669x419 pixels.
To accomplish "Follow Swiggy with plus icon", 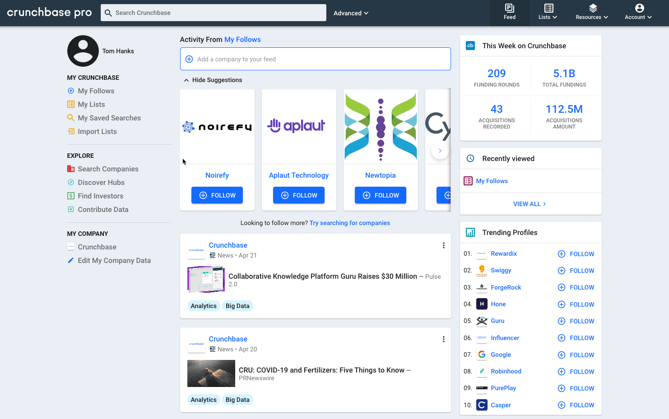I will [562, 271].
